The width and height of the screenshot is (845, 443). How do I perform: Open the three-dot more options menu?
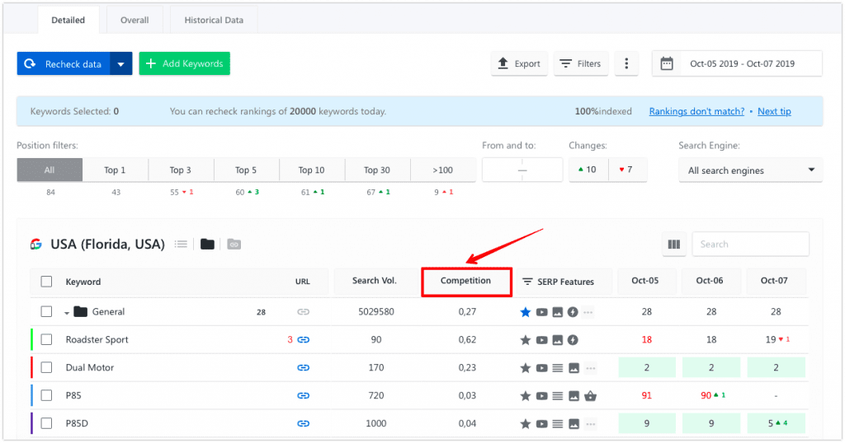pos(626,63)
